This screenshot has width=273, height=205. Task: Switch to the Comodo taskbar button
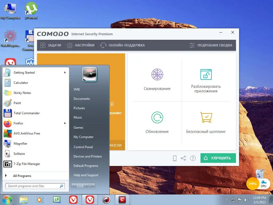[x=122, y=200]
